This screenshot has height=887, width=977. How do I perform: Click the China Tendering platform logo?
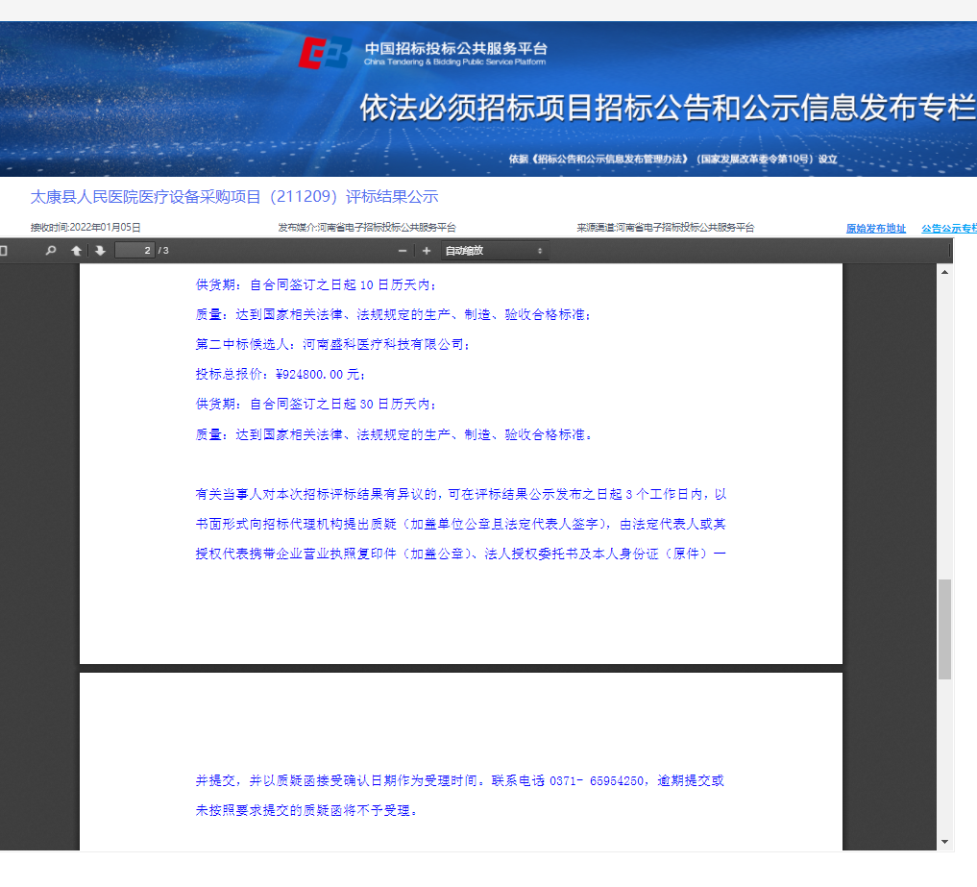click(325, 54)
